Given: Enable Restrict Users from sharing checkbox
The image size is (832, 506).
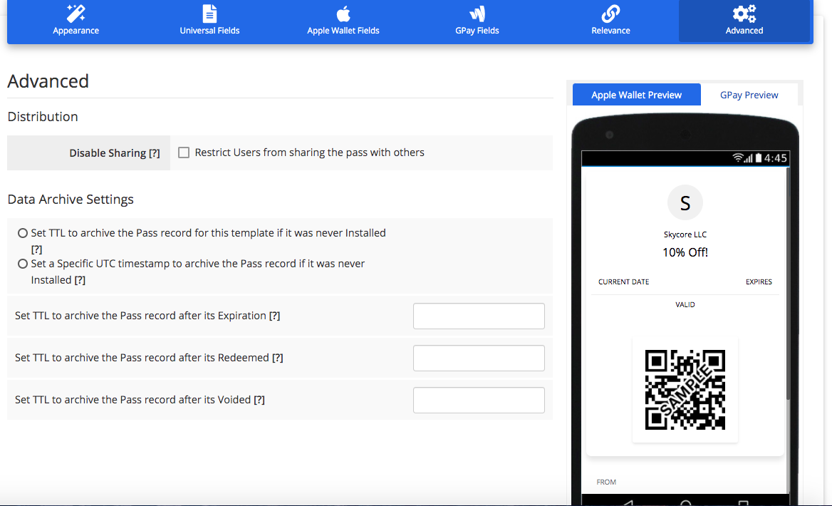Looking at the screenshot, I should (x=184, y=153).
